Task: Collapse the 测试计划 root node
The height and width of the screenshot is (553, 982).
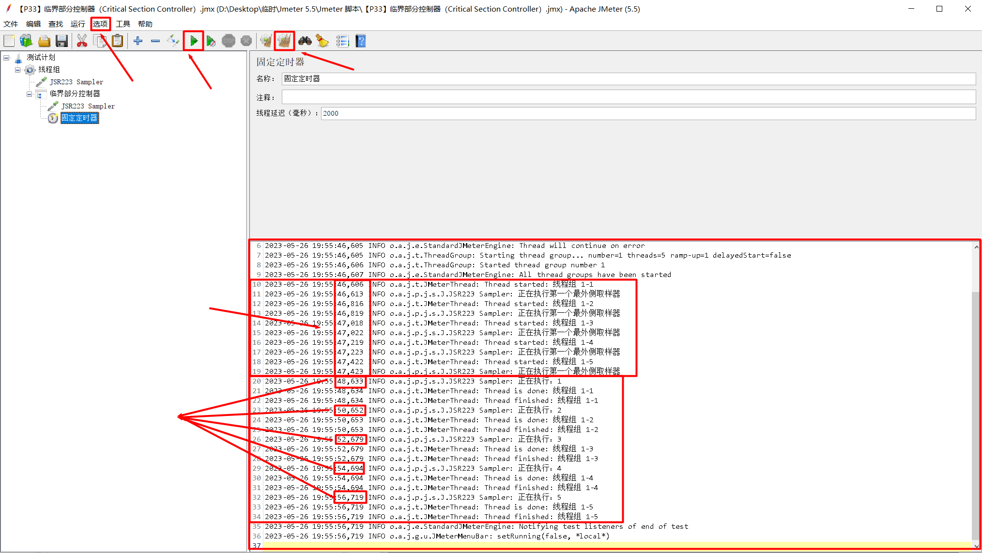Action: pos(6,57)
